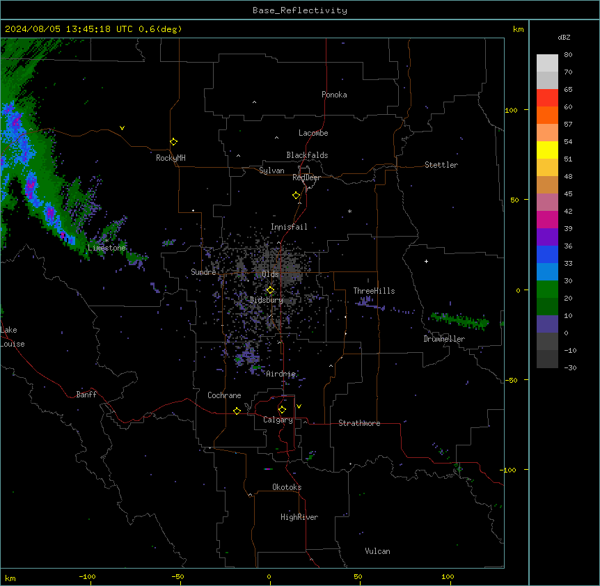Image resolution: width=600 pixels, height=586 pixels.
Task: Click the yellow V marker northeast of Calgary
Action: pyautogui.click(x=299, y=406)
